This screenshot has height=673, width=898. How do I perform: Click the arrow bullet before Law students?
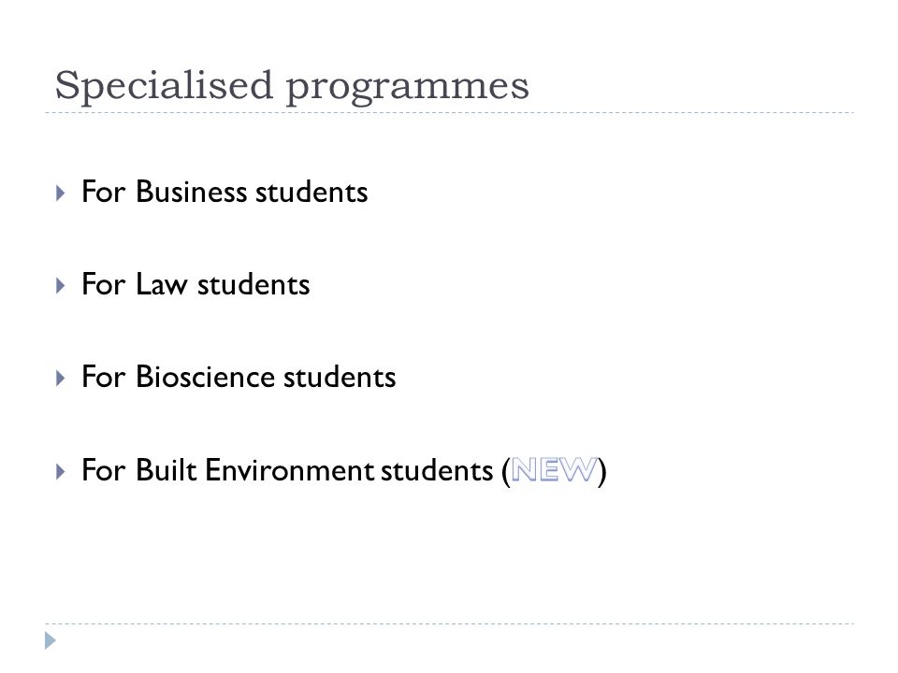(61, 286)
